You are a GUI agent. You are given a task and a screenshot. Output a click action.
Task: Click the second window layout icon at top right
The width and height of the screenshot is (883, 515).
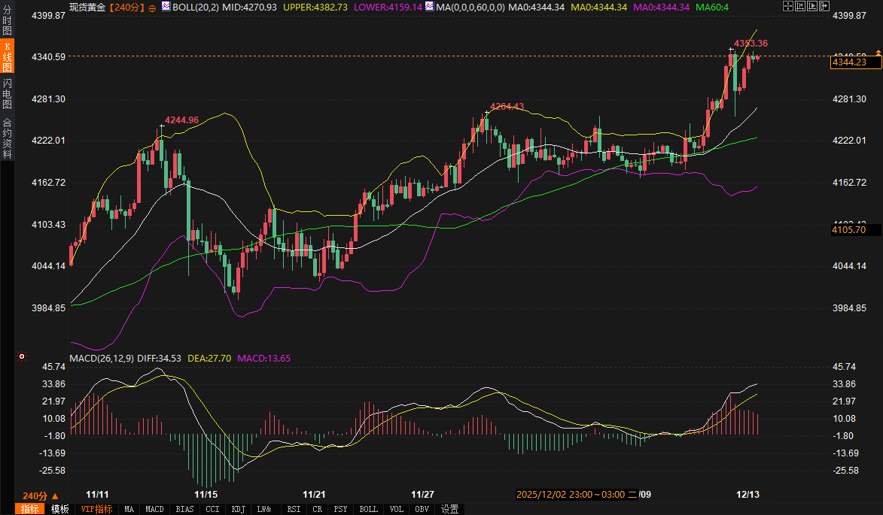tap(799, 6)
